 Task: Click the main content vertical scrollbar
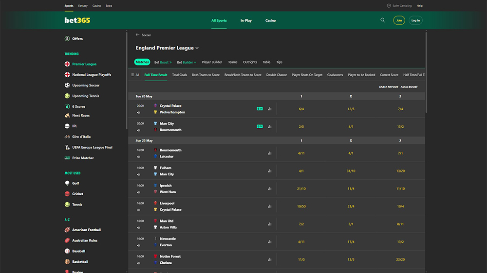click(x=426, y=72)
